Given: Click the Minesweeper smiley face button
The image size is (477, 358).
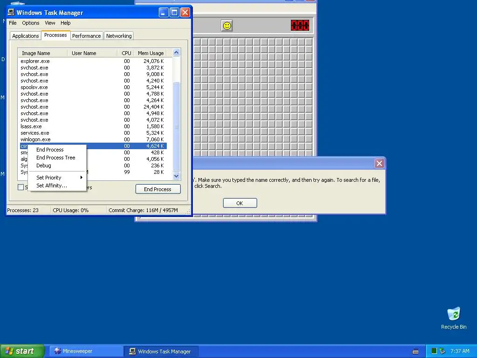Looking at the screenshot, I should coord(227,26).
